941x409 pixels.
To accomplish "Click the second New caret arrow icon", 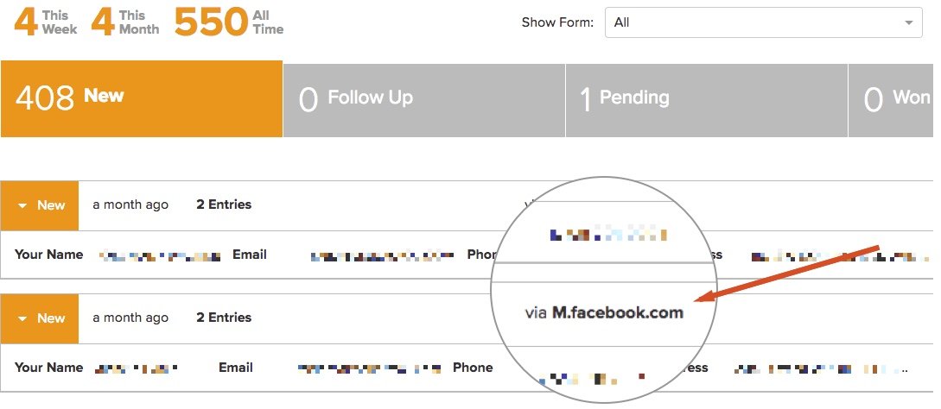I will tap(22, 319).
